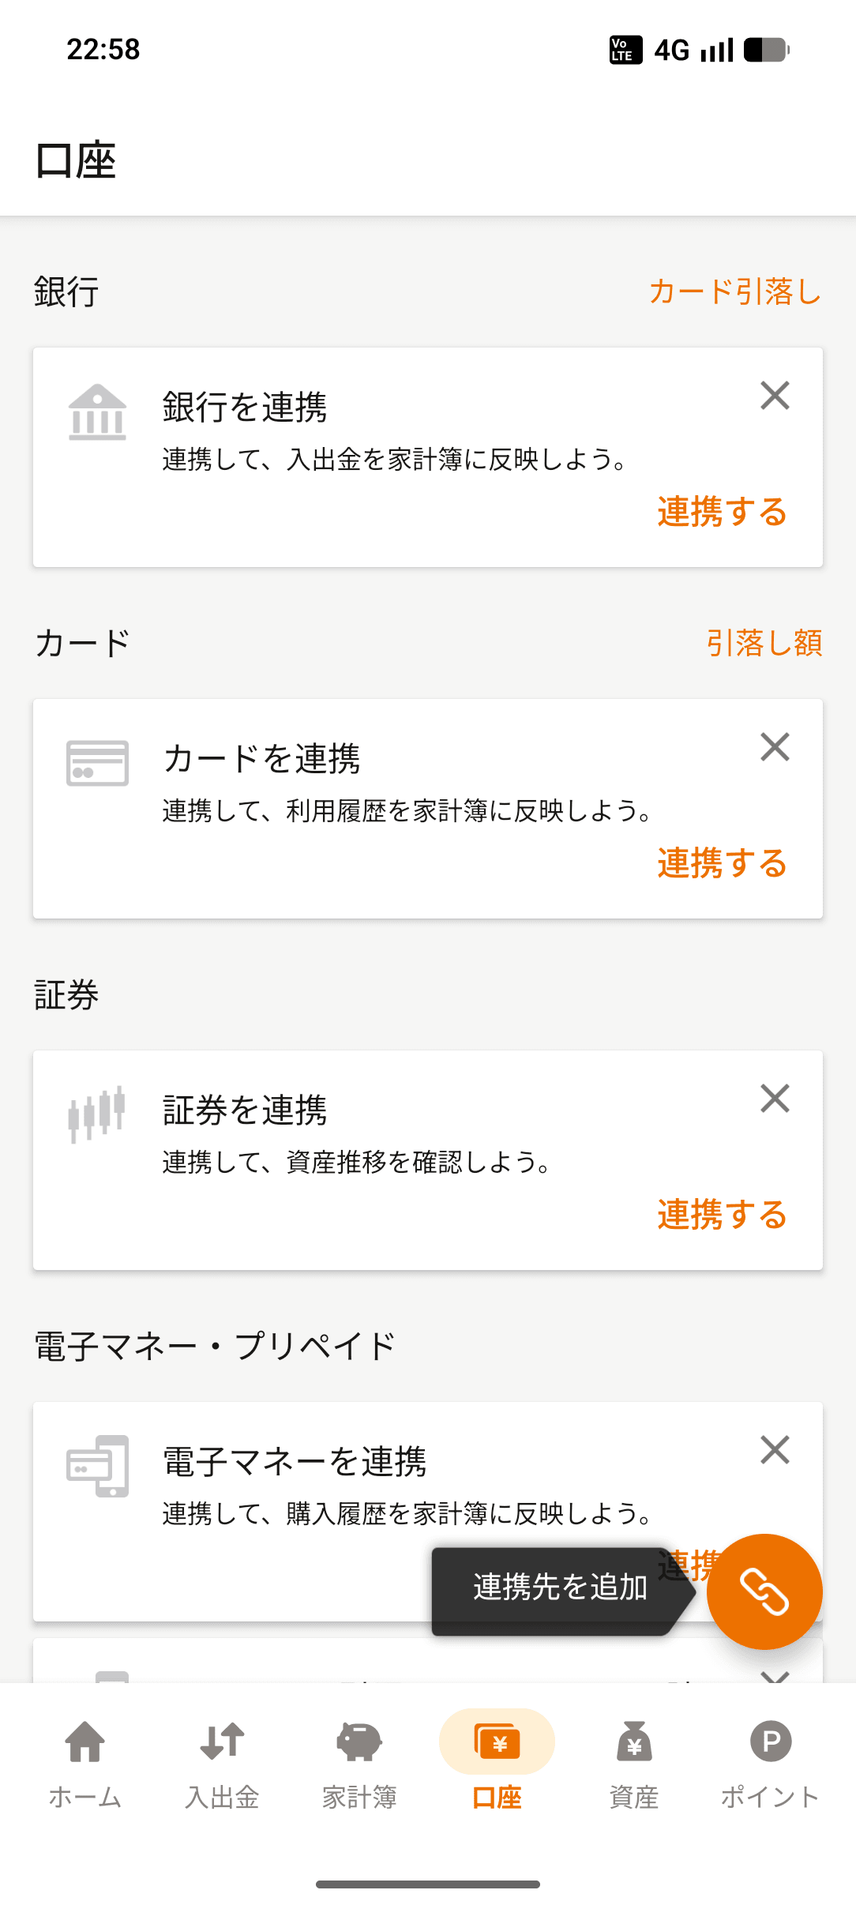The width and height of the screenshot is (856, 1905).
Task: Click the credit card icon
Action: tap(97, 763)
